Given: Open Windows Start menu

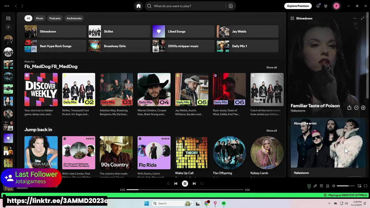Looking at the screenshot, I should [147, 203].
